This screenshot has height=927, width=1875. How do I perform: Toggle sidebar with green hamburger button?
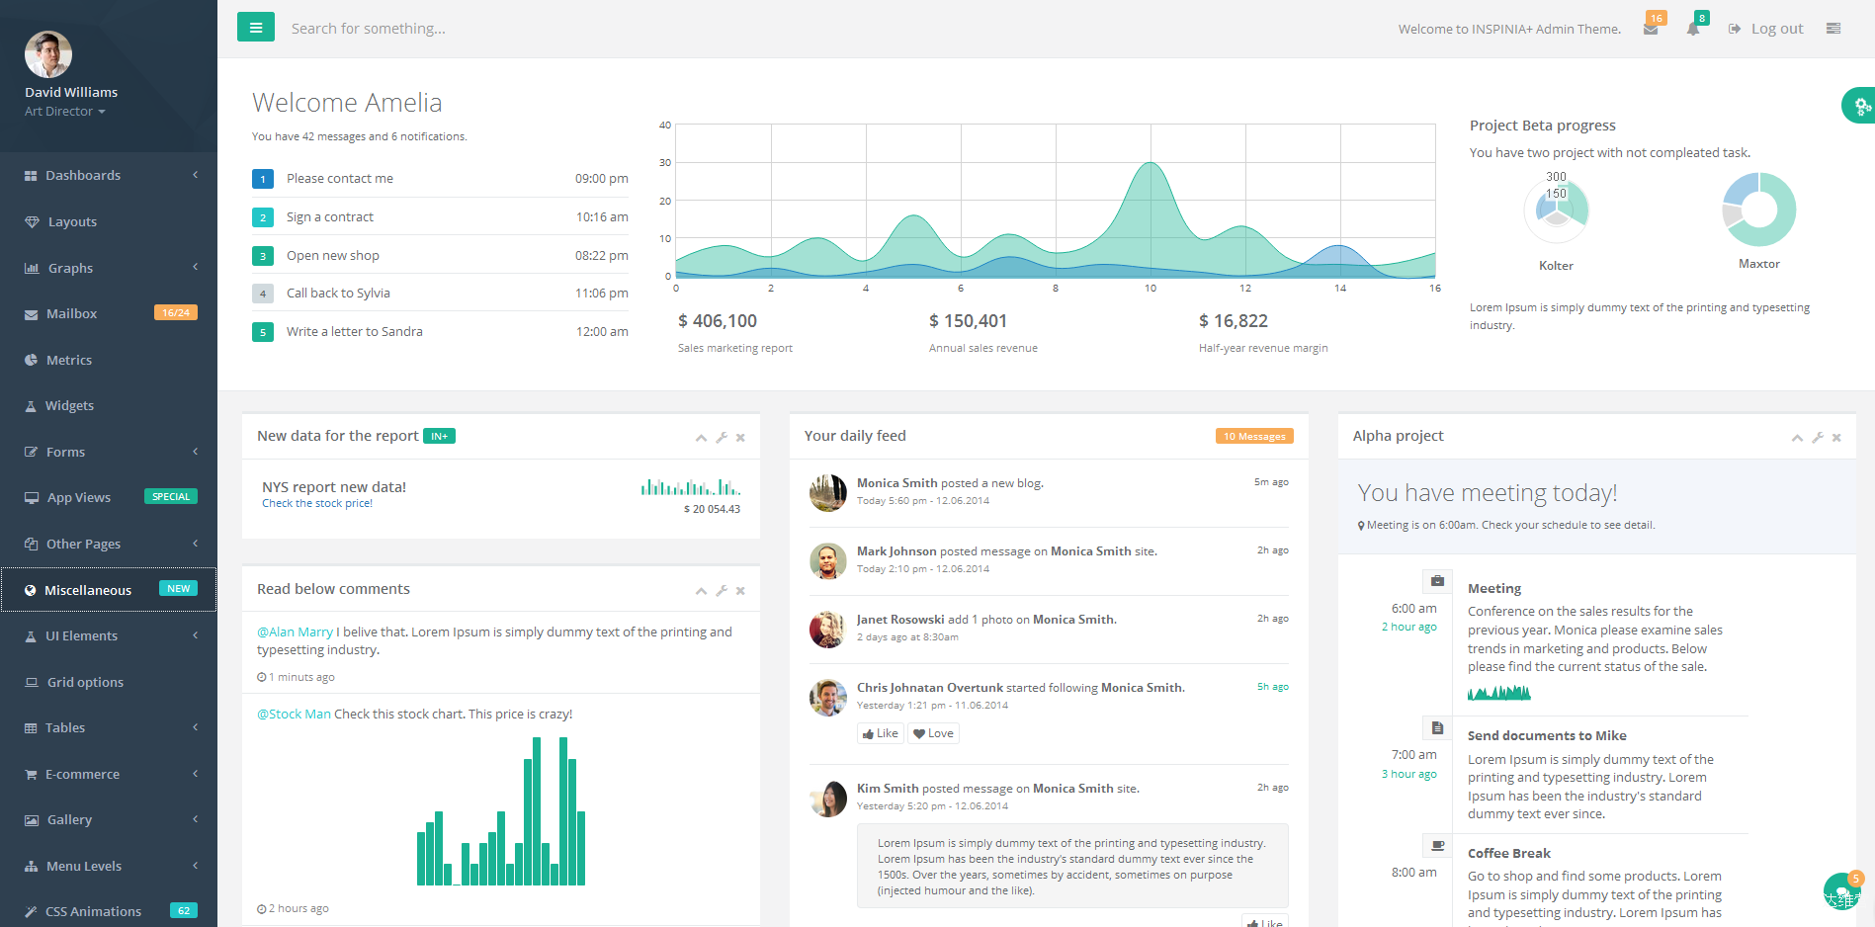click(256, 28)
